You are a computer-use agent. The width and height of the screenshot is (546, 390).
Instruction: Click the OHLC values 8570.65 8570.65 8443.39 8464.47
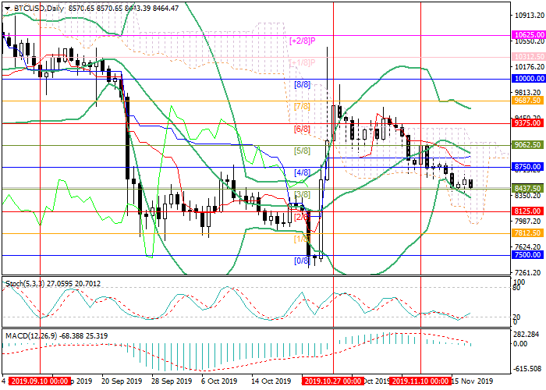click(x=123, y=8)
